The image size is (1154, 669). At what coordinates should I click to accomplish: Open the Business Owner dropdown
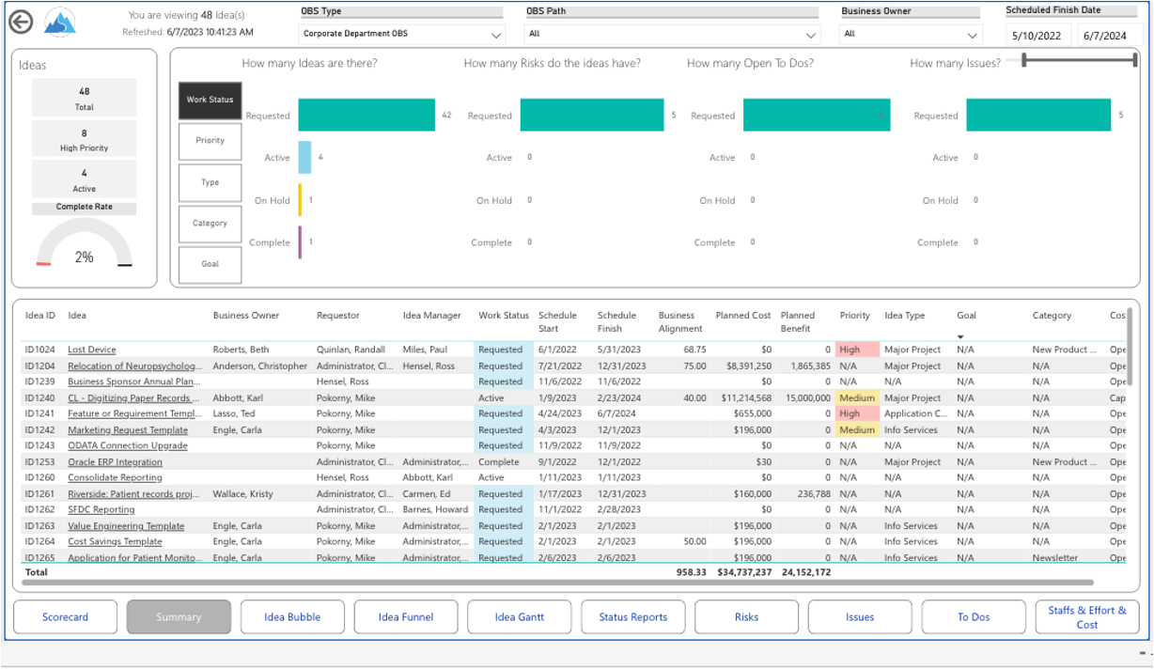910,35
